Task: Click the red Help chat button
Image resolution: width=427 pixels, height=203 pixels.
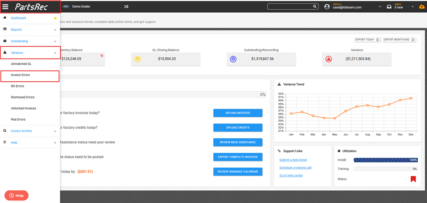Action: [16, 196]
